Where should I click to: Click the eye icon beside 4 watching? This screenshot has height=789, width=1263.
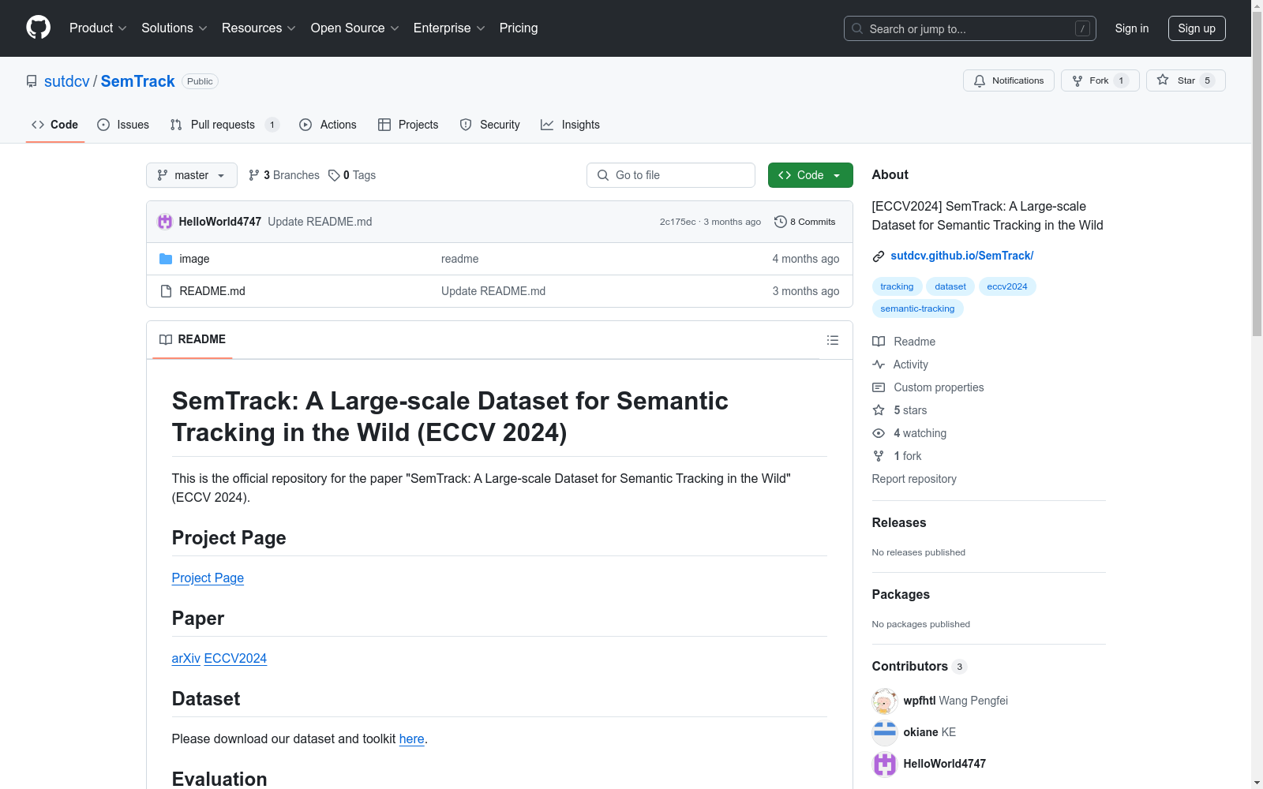879,433
